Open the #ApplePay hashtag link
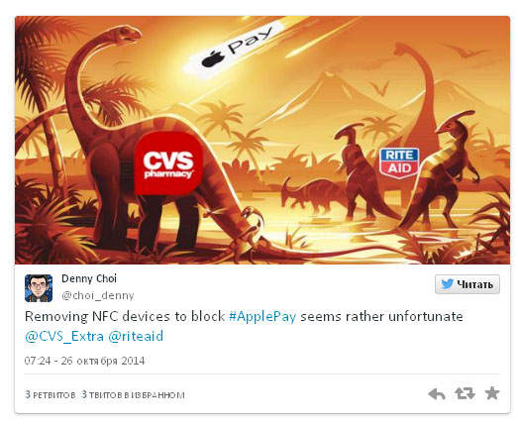This screenshot has width=518, height=426. pos(262,317)
